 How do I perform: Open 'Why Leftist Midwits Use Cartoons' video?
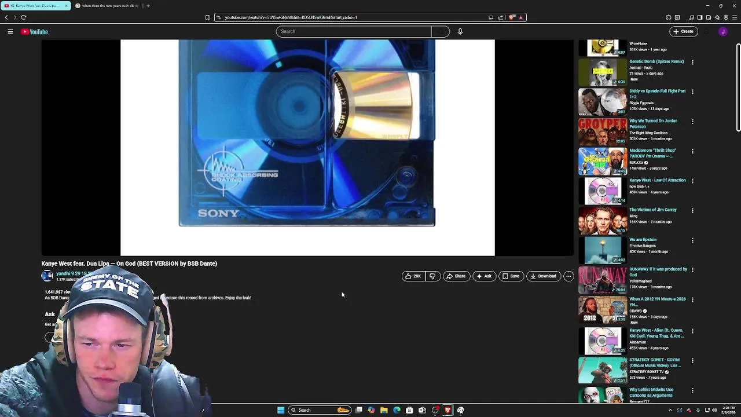(651, 392)
